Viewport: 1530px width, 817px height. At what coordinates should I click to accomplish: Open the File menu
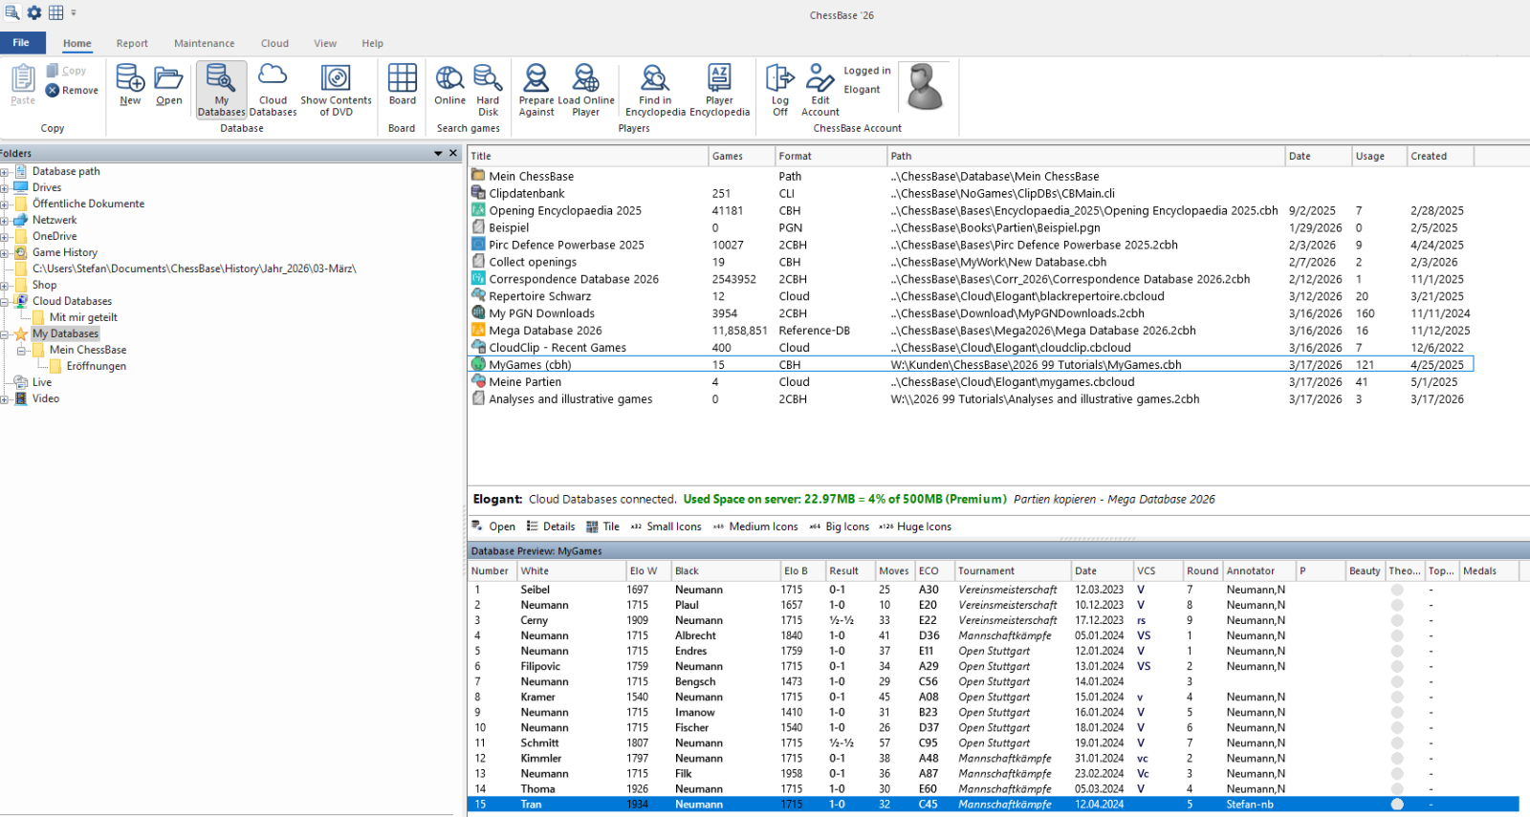pos(21,43)
